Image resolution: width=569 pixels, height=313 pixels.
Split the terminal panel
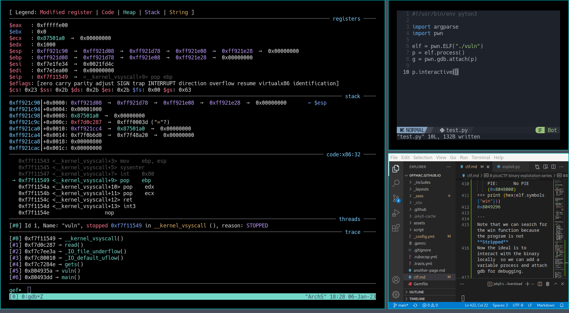click(x=540, y=284)
